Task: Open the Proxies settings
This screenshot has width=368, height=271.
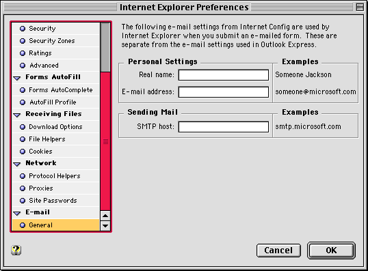Action: (x=56, y=188)
